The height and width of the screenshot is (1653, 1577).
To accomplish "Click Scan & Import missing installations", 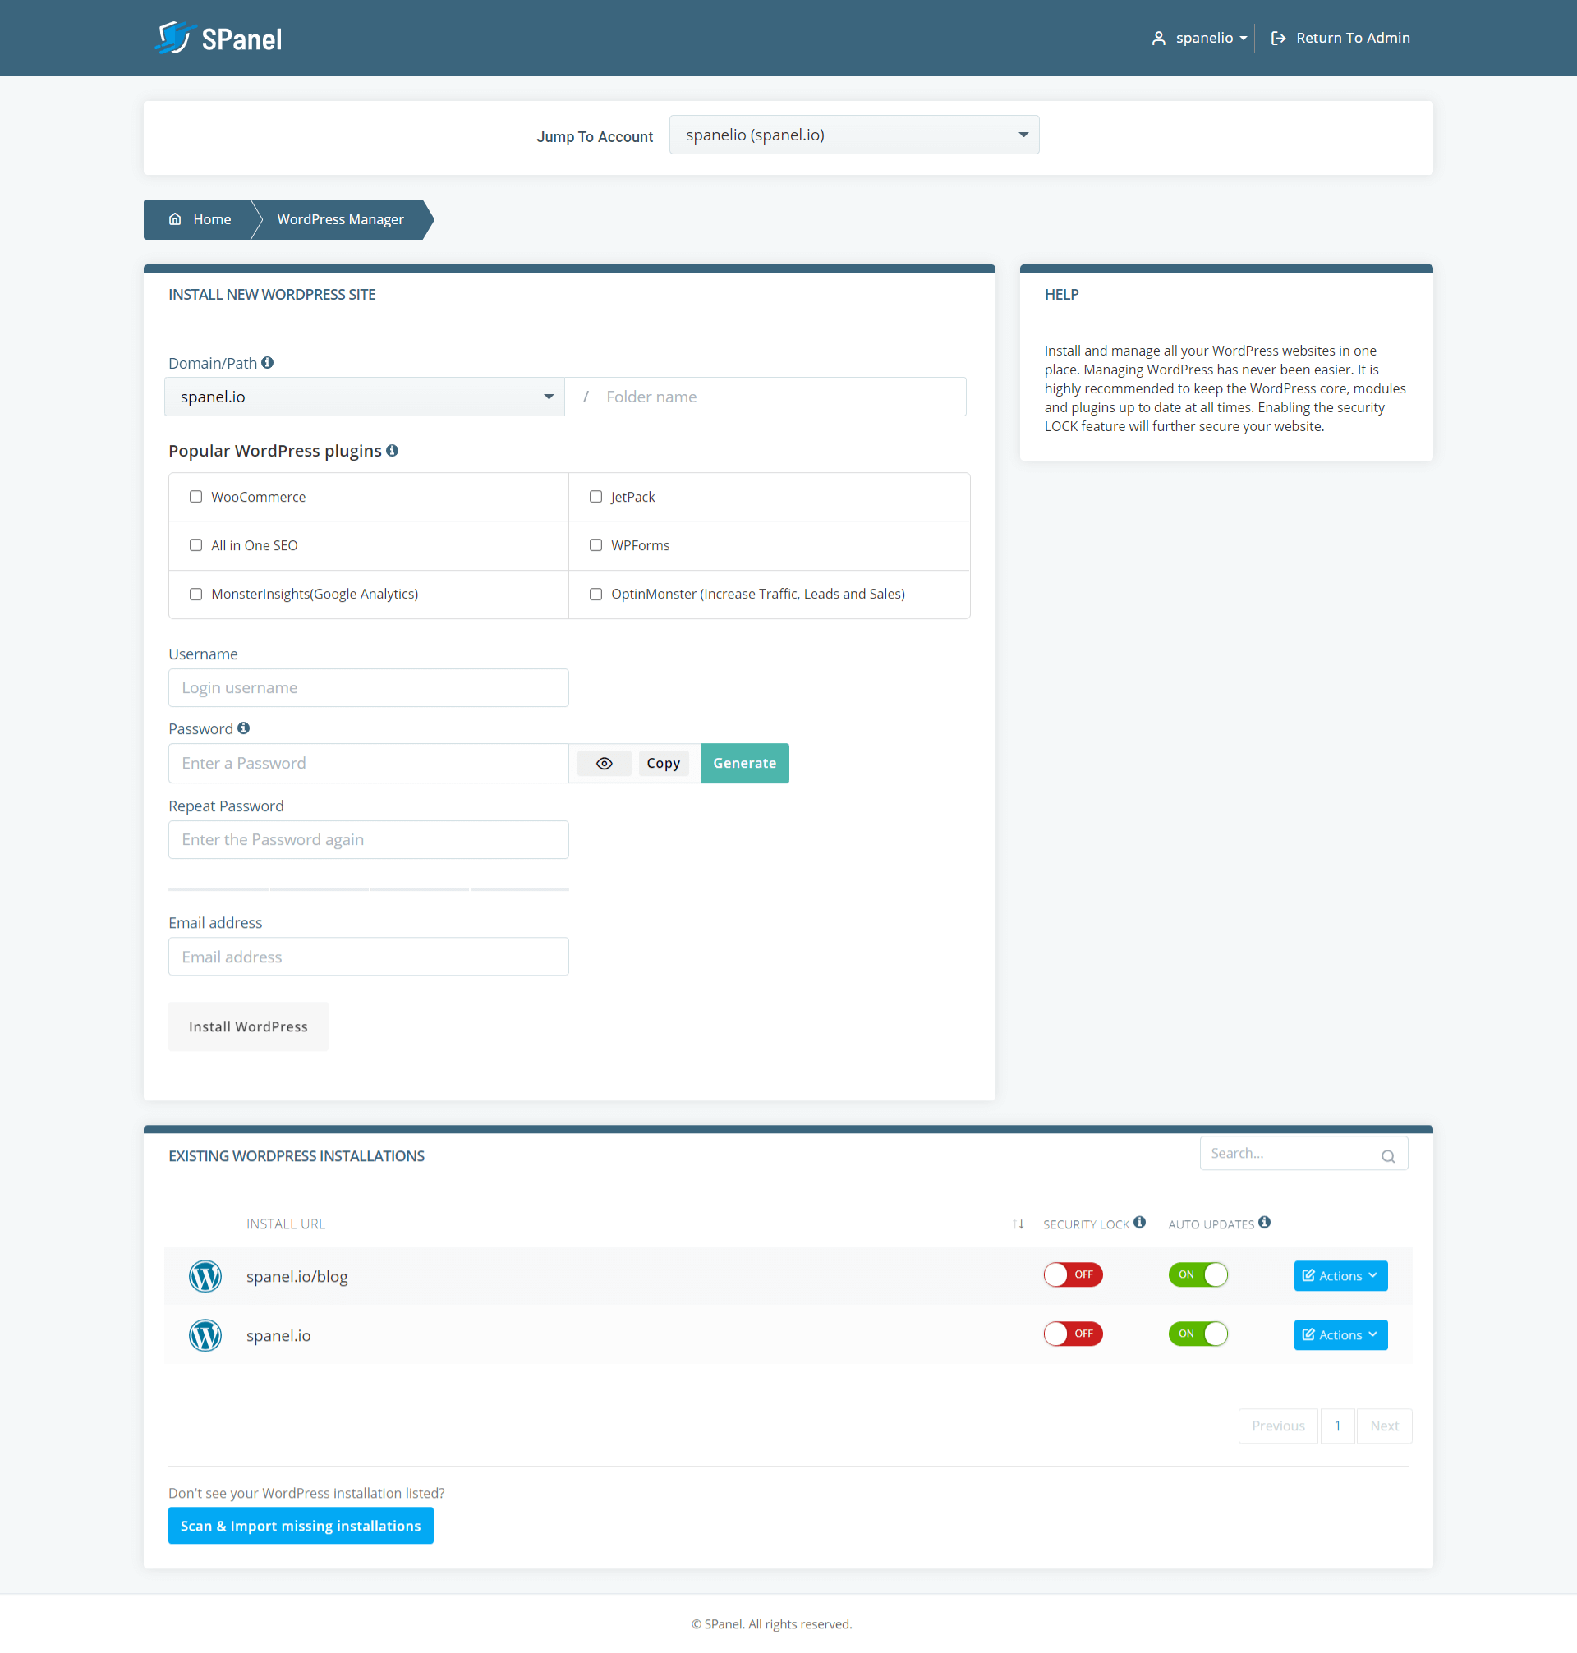I will point(301,1525).
